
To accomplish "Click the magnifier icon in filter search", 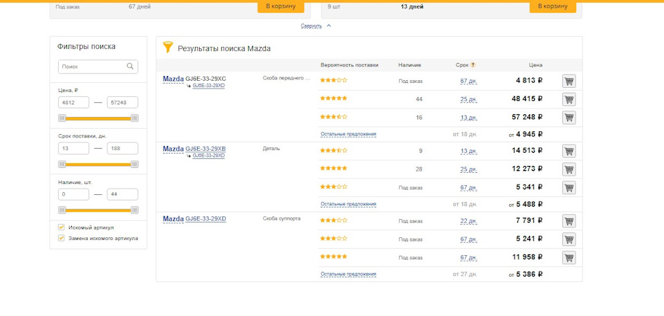I will pyautogui.click(x=130, y=66).
